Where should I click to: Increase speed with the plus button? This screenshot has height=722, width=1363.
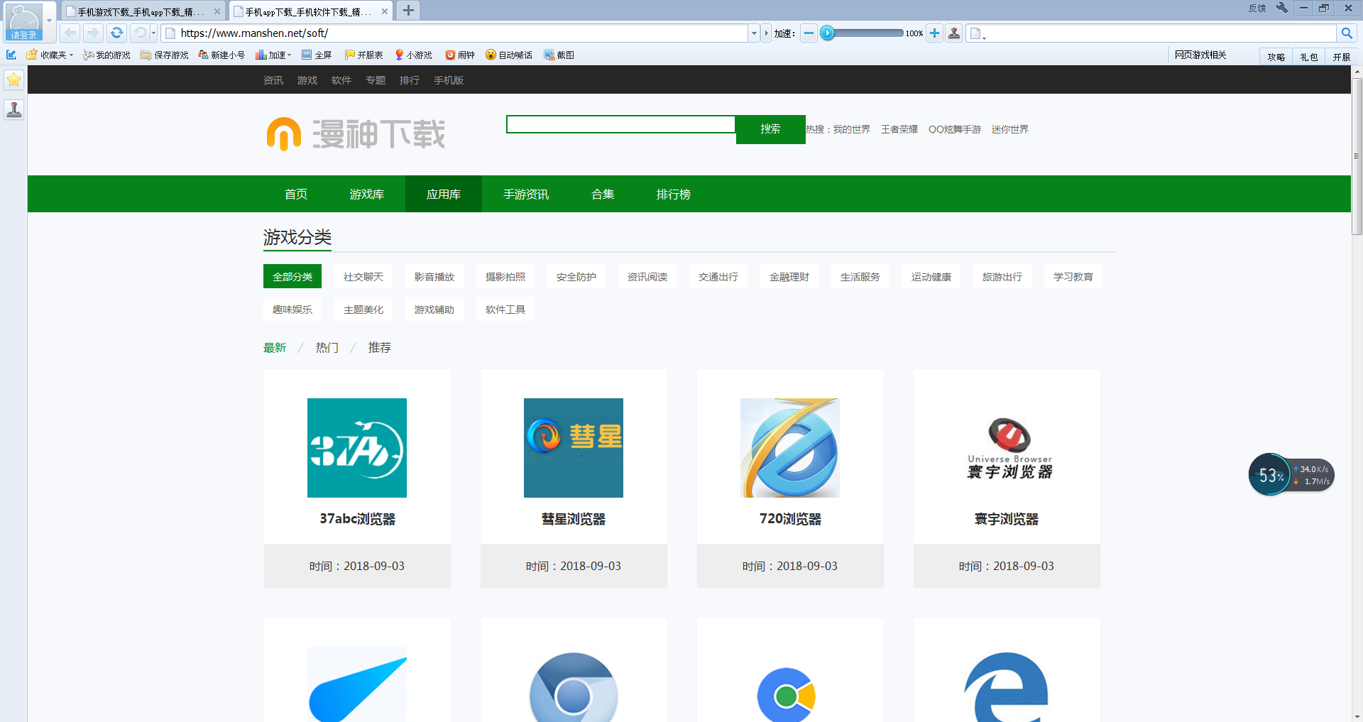pyautogui.click(x=934, y=33)
